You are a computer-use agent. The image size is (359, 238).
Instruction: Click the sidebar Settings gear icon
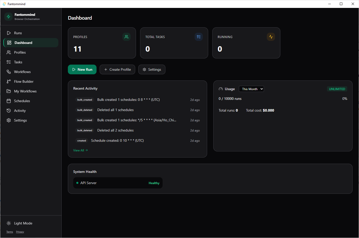click(x=9, y=120)
